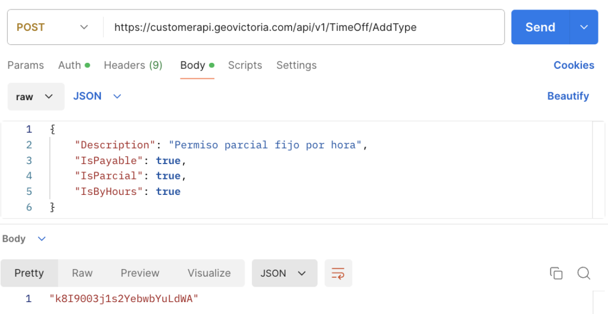This screenshot has width=608, height=314.
Task: Open the Settings tab
Action: click(x=296, y=65)
